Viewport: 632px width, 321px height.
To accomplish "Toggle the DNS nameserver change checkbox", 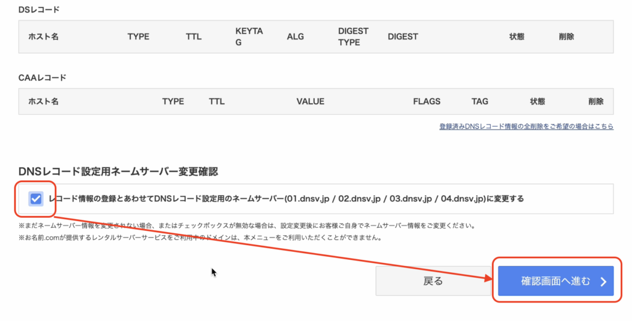I will pos(36,199).
